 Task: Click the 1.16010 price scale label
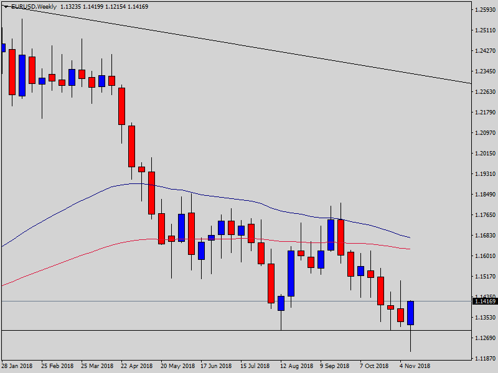(x=485, y=256)
